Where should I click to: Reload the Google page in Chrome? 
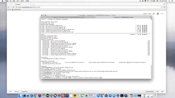13,7
